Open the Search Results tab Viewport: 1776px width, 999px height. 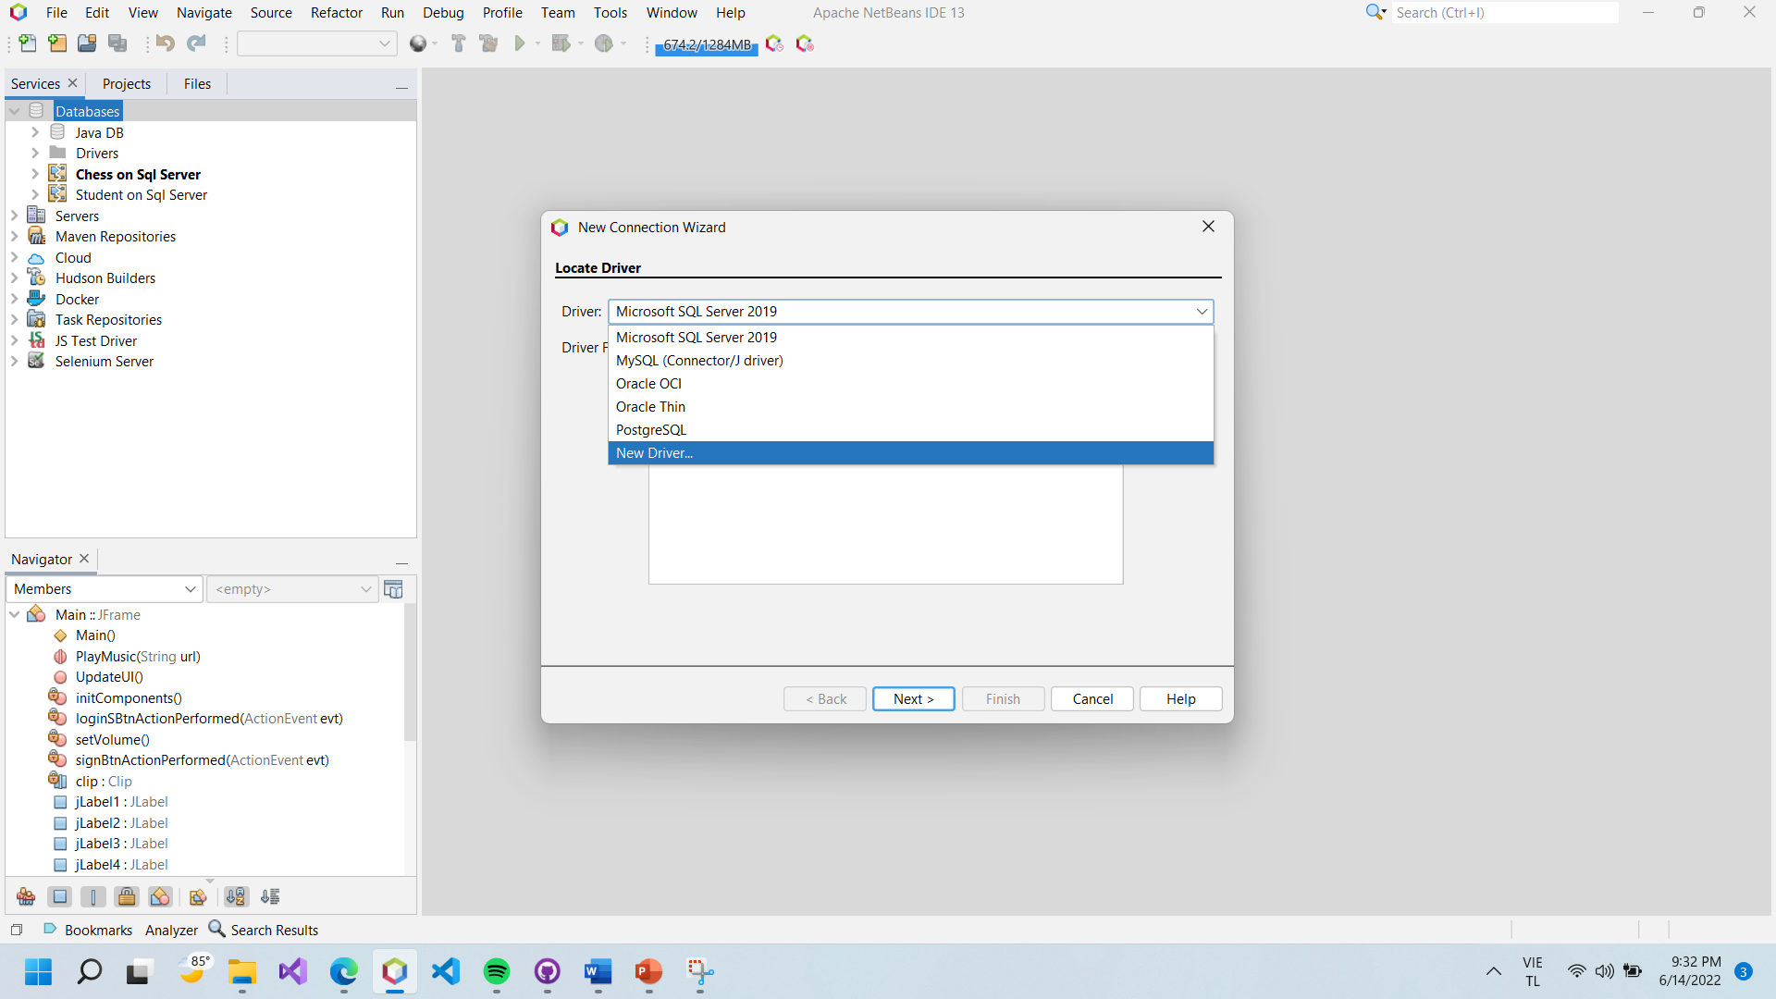264,930
